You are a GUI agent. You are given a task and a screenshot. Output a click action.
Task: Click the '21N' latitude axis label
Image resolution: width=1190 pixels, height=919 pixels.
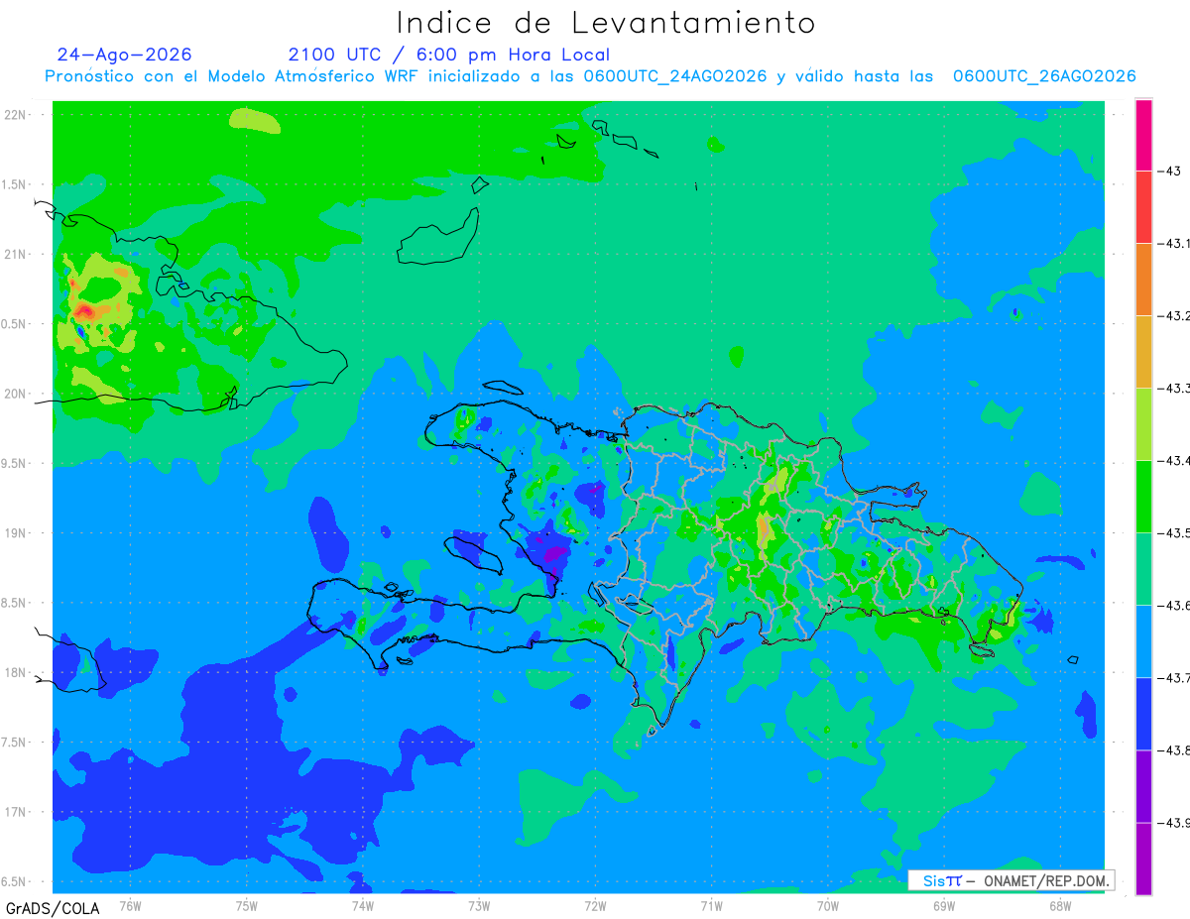tap(16, 254)
